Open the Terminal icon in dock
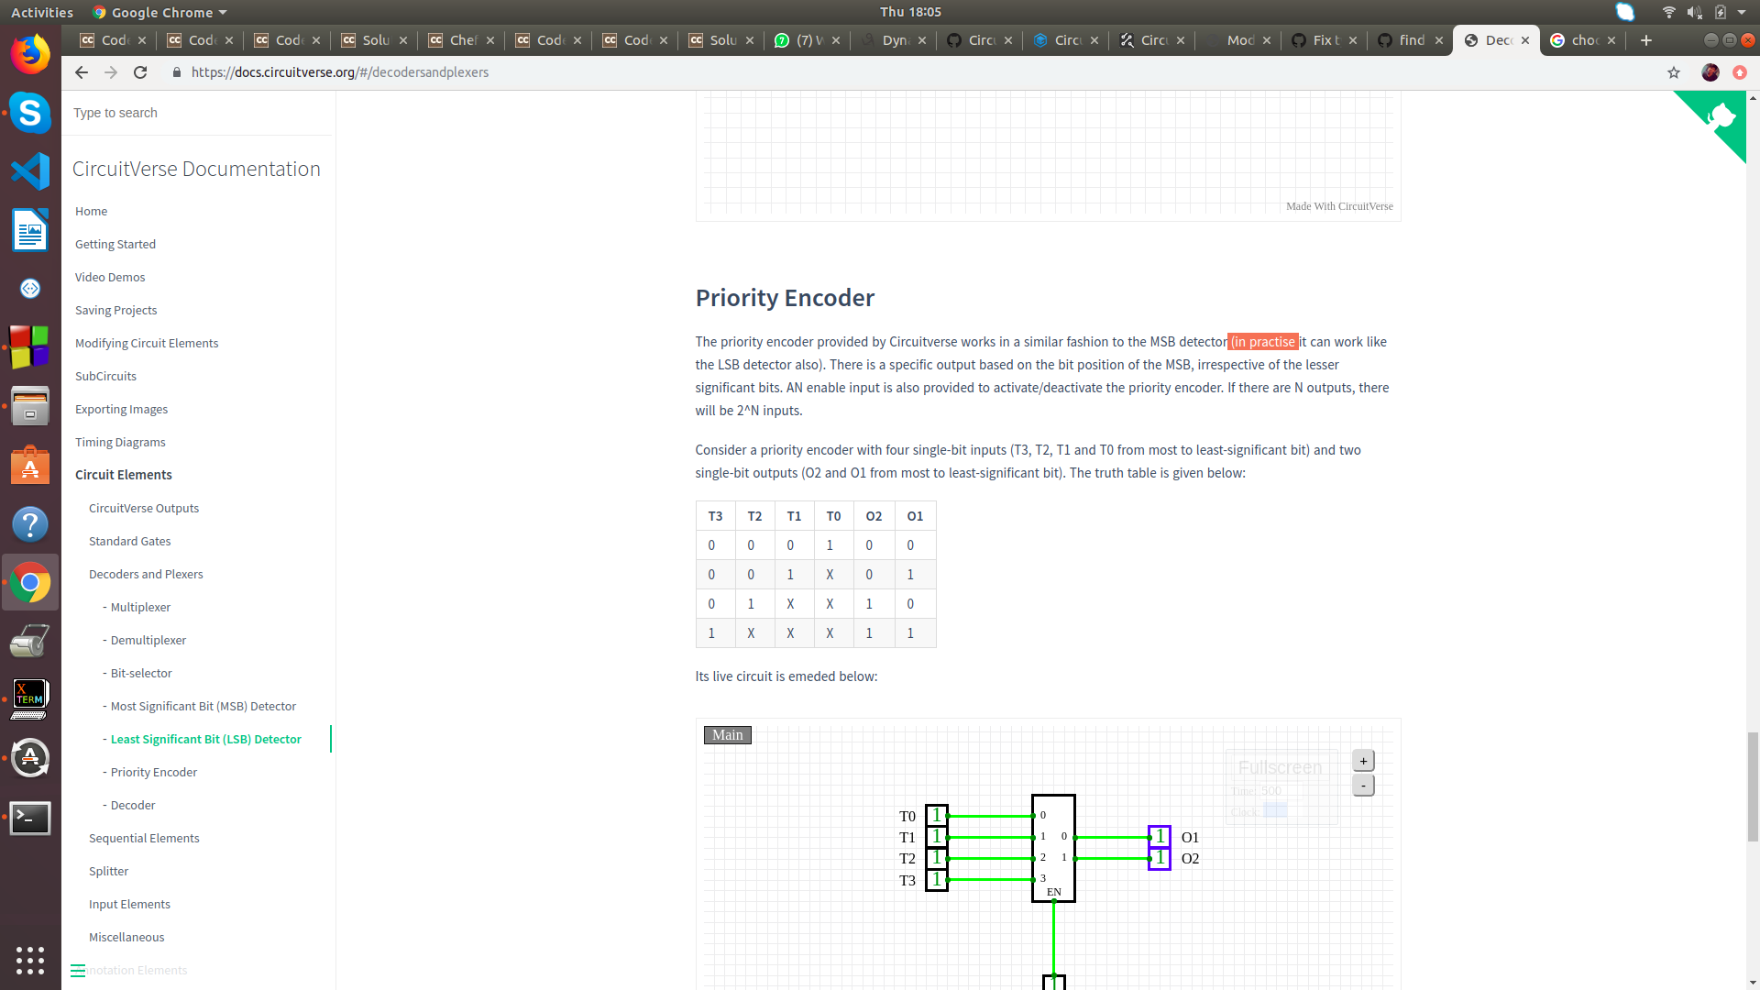The width and height of the screenshot is (1760, 990). [x=30, y=818]
